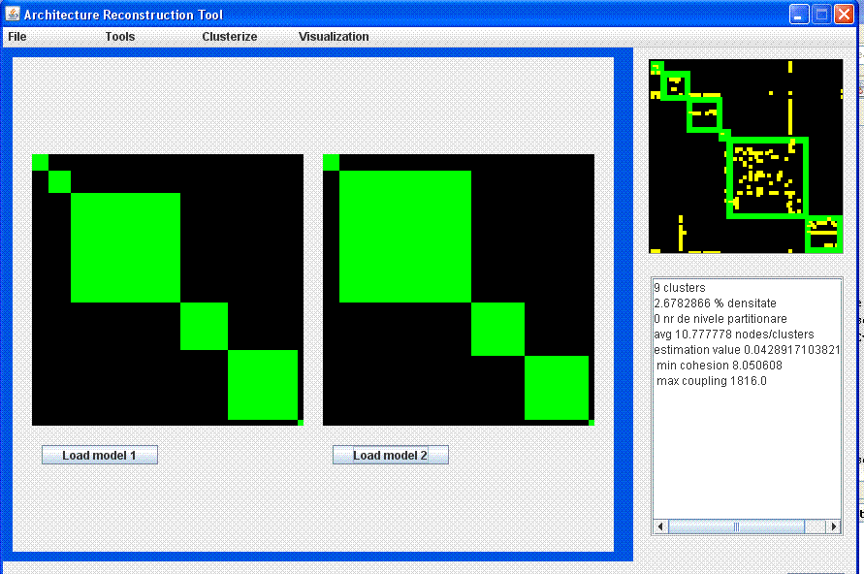This screenshot has height=574, width=864.
Task: Click the bottom-right large cluster block in model 1
Action: point(262,384)
